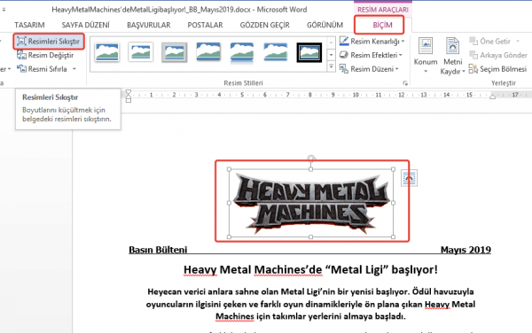The width and height of the screenshot is (532, 333).
Task: Open Resim Efektleri picture effects menu
Action: [371, 55]
